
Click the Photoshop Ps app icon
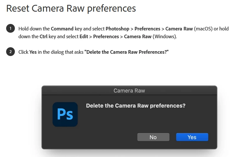65,114
